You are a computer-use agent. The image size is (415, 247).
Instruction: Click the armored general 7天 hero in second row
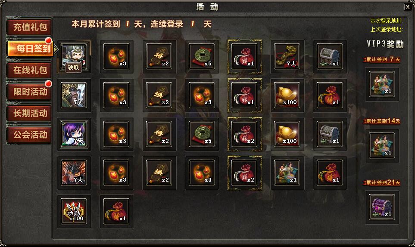(x=74, y=96)
